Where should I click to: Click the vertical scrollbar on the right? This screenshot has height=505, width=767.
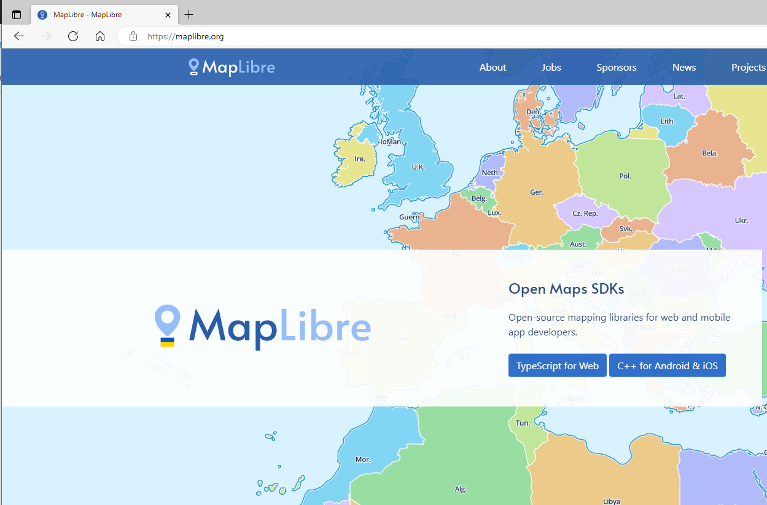click(763, 276)
